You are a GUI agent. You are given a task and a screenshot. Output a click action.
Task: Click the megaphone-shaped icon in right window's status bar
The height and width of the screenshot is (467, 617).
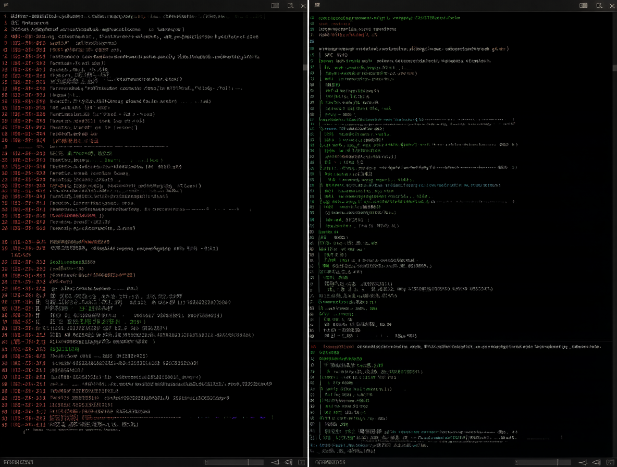[597, 462]
